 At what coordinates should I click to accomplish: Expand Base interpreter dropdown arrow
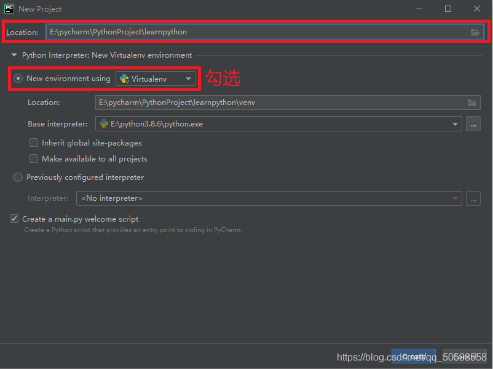pyautogui.click(x=455, y=124)
